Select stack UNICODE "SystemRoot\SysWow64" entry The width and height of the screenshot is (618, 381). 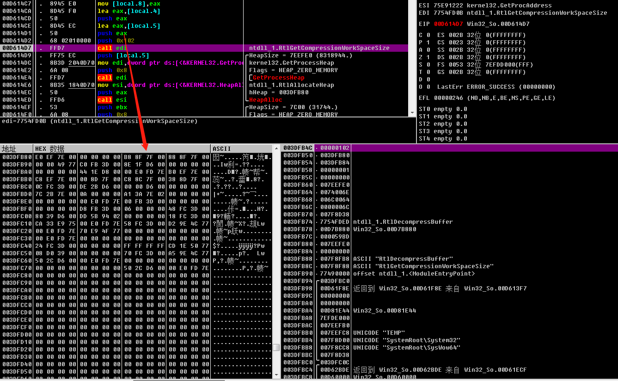406,348
